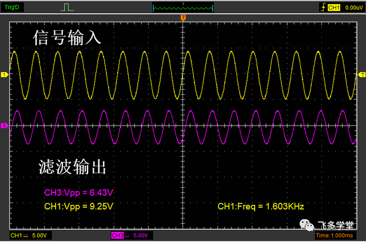Click the CH1:Vpp = 9.25V measurement
Image resolution: width=366 pixels, height=242 pixels.
79,207
